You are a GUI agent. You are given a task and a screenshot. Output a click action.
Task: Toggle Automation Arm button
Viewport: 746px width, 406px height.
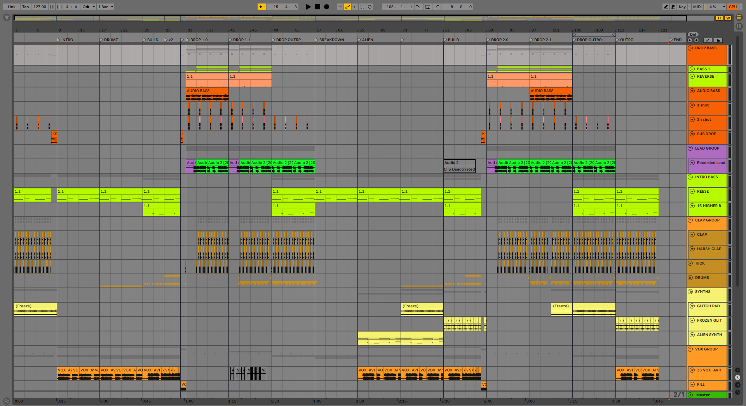coord(347,7)
